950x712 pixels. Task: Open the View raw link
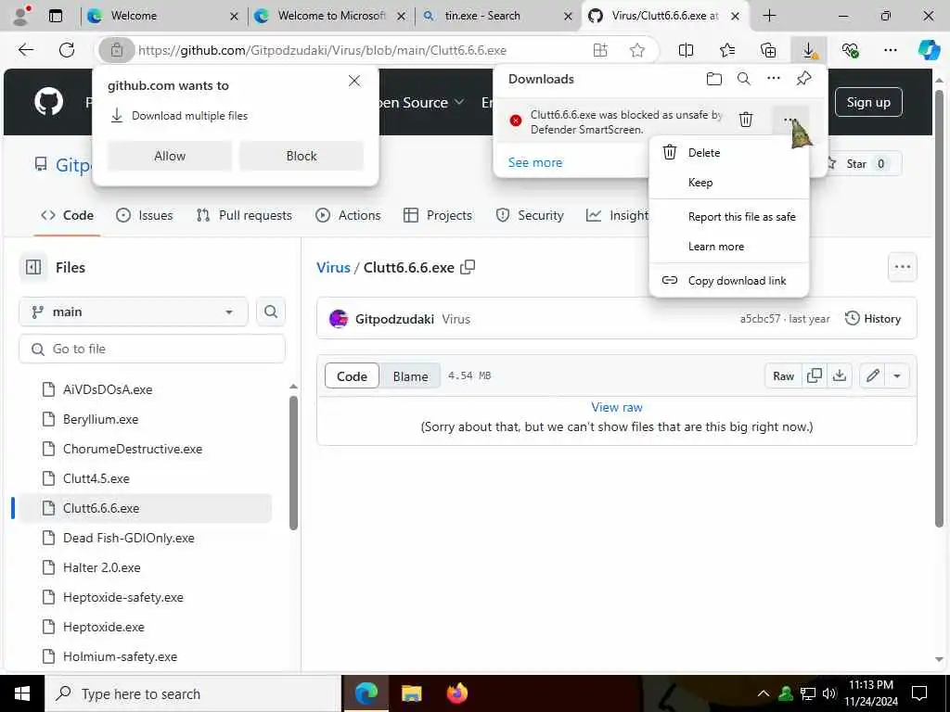(x=617, y=408)
